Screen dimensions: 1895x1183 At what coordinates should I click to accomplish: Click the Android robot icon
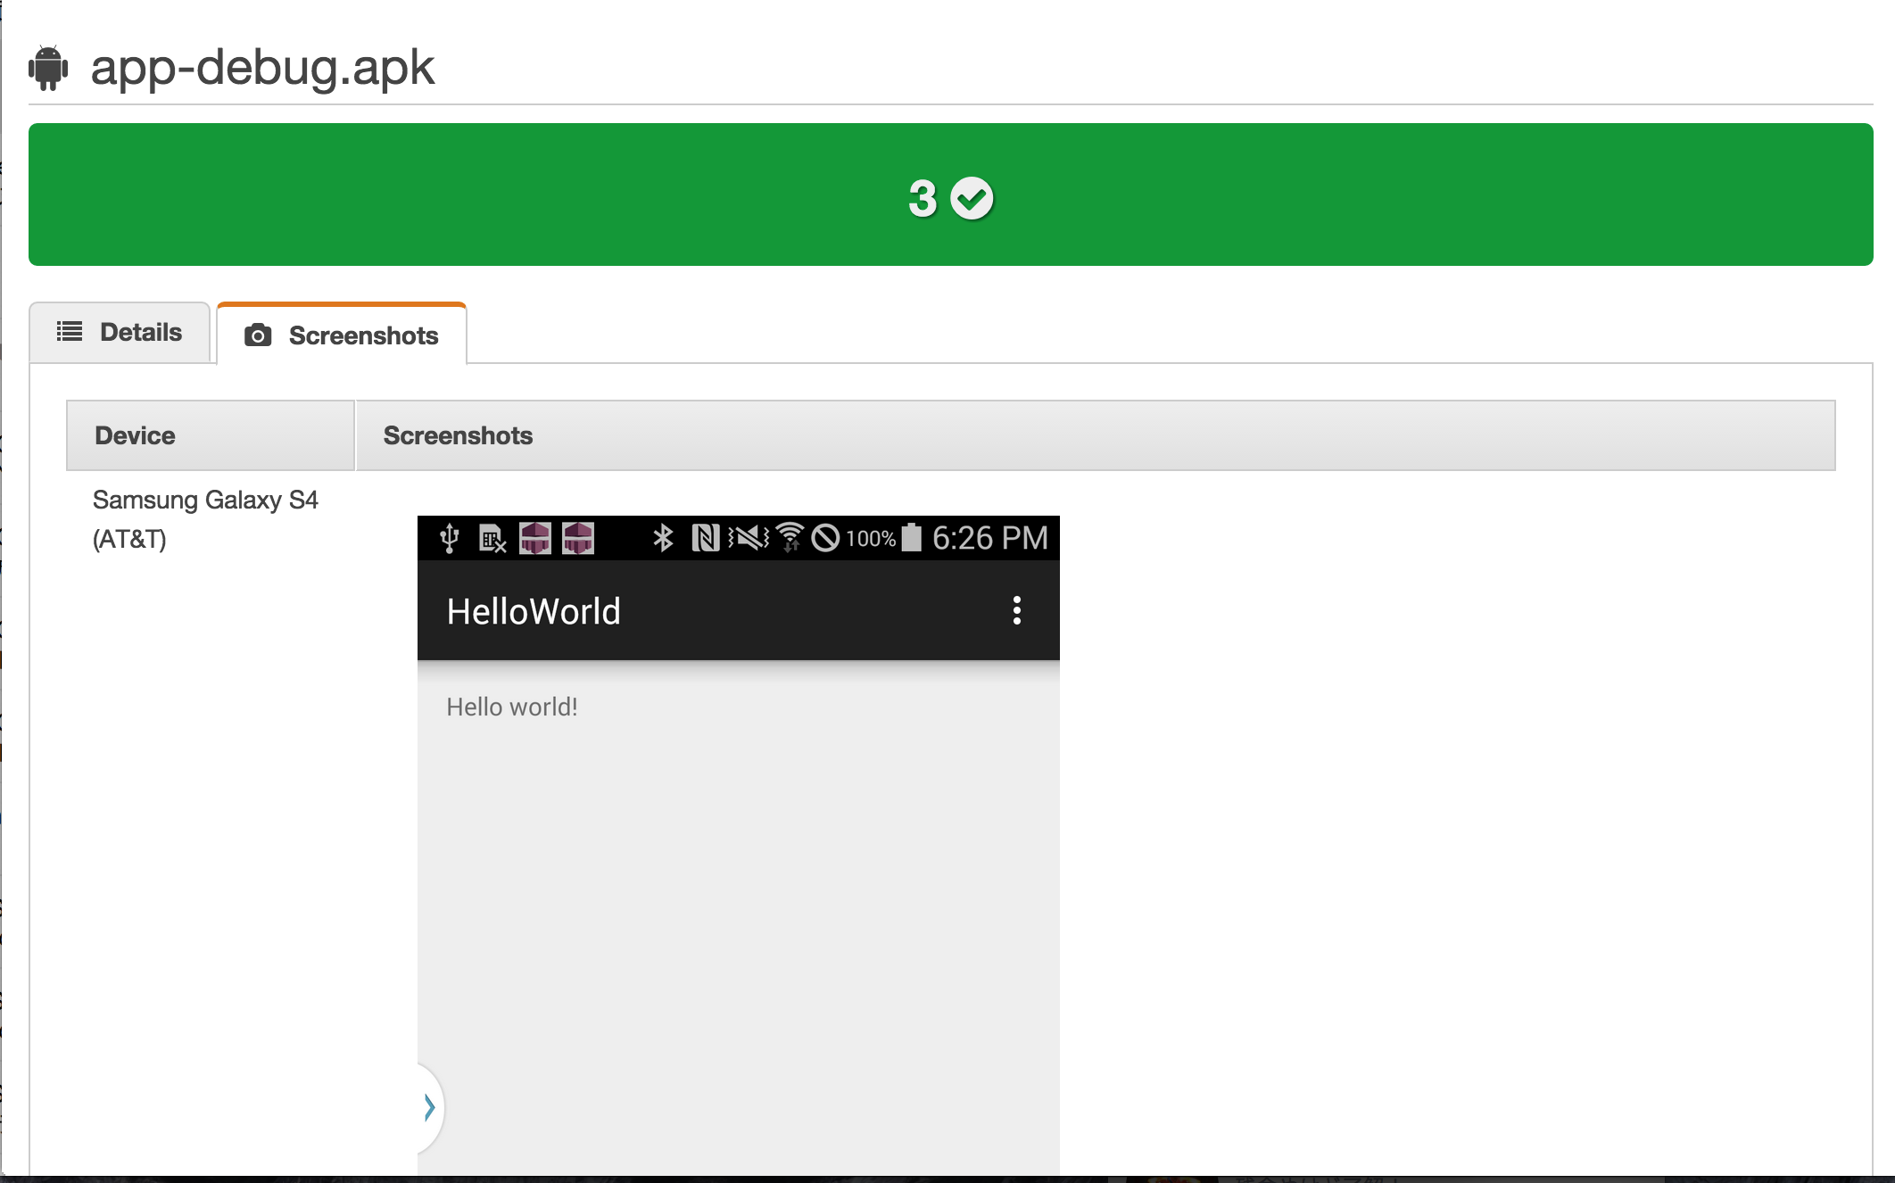[48, 68]
